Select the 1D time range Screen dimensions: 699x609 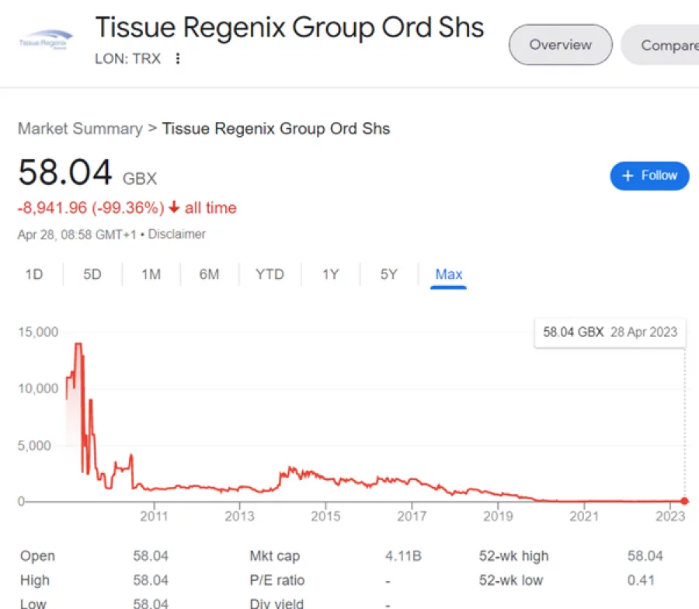coord(34,274)
